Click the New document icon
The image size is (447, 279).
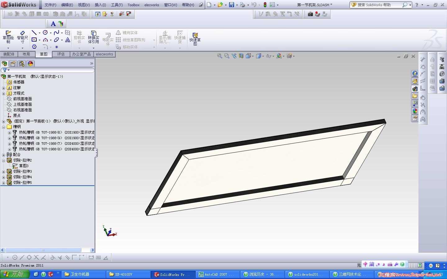[x=209, y=5]
